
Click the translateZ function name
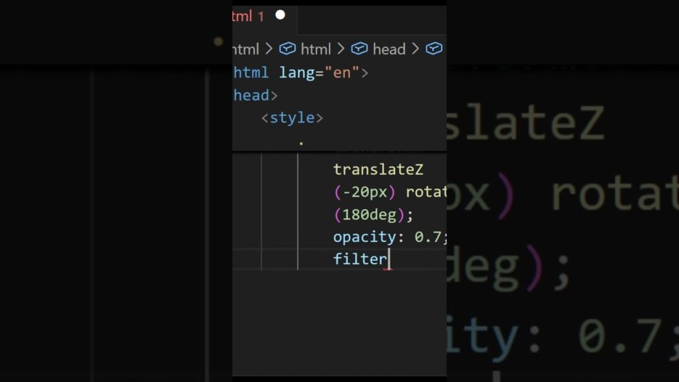point(378,170)
